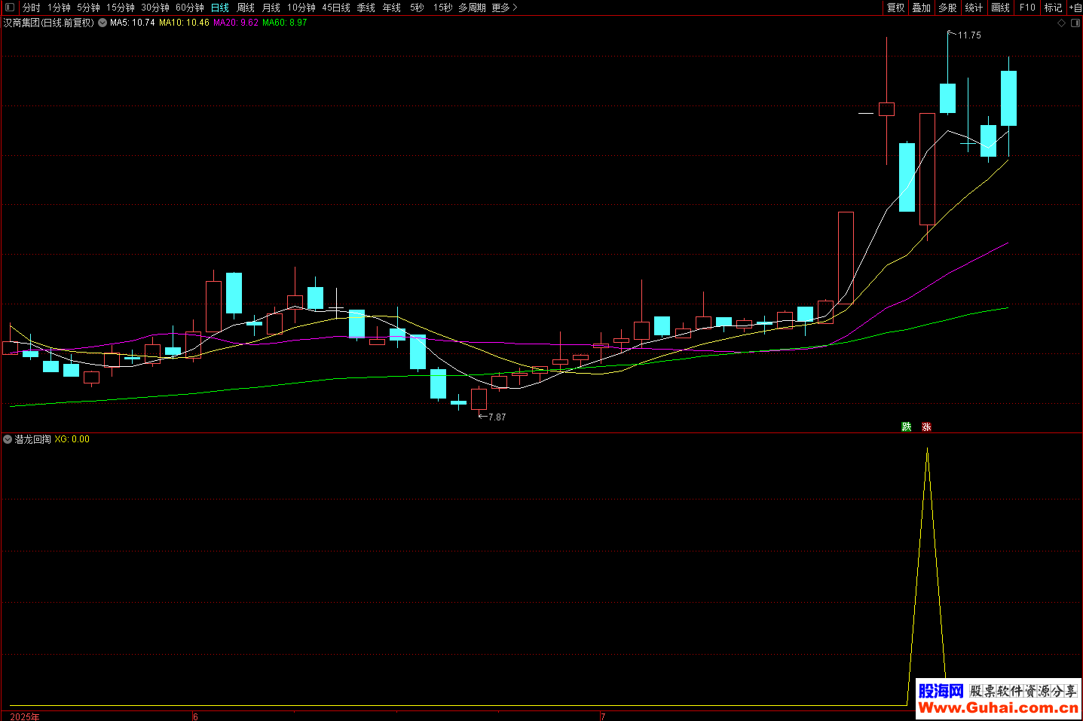
Task: Open the main chart indicator dropdown arrow
Action: click(102, 23)
